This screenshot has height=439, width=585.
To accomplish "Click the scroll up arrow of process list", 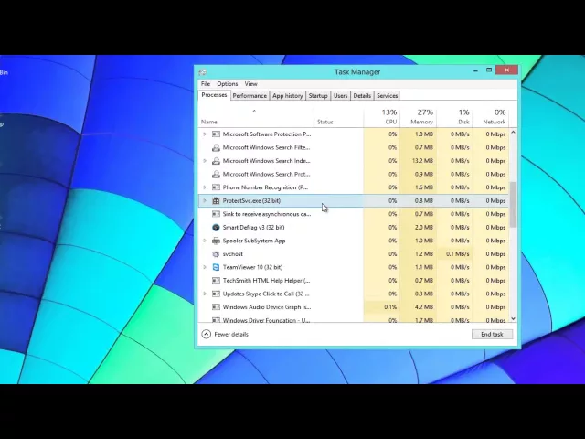I will click(x=513, y=132).
